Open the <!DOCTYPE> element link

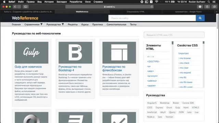(x=153, y=61)
